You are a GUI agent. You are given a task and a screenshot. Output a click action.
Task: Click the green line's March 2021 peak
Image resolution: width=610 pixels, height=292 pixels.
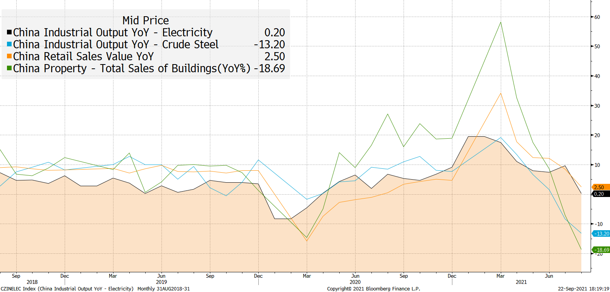(501, 22)
